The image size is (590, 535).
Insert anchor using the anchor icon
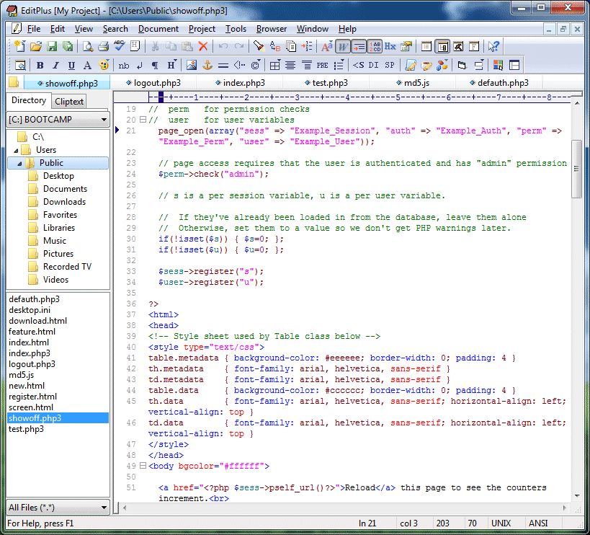[207, 66]
